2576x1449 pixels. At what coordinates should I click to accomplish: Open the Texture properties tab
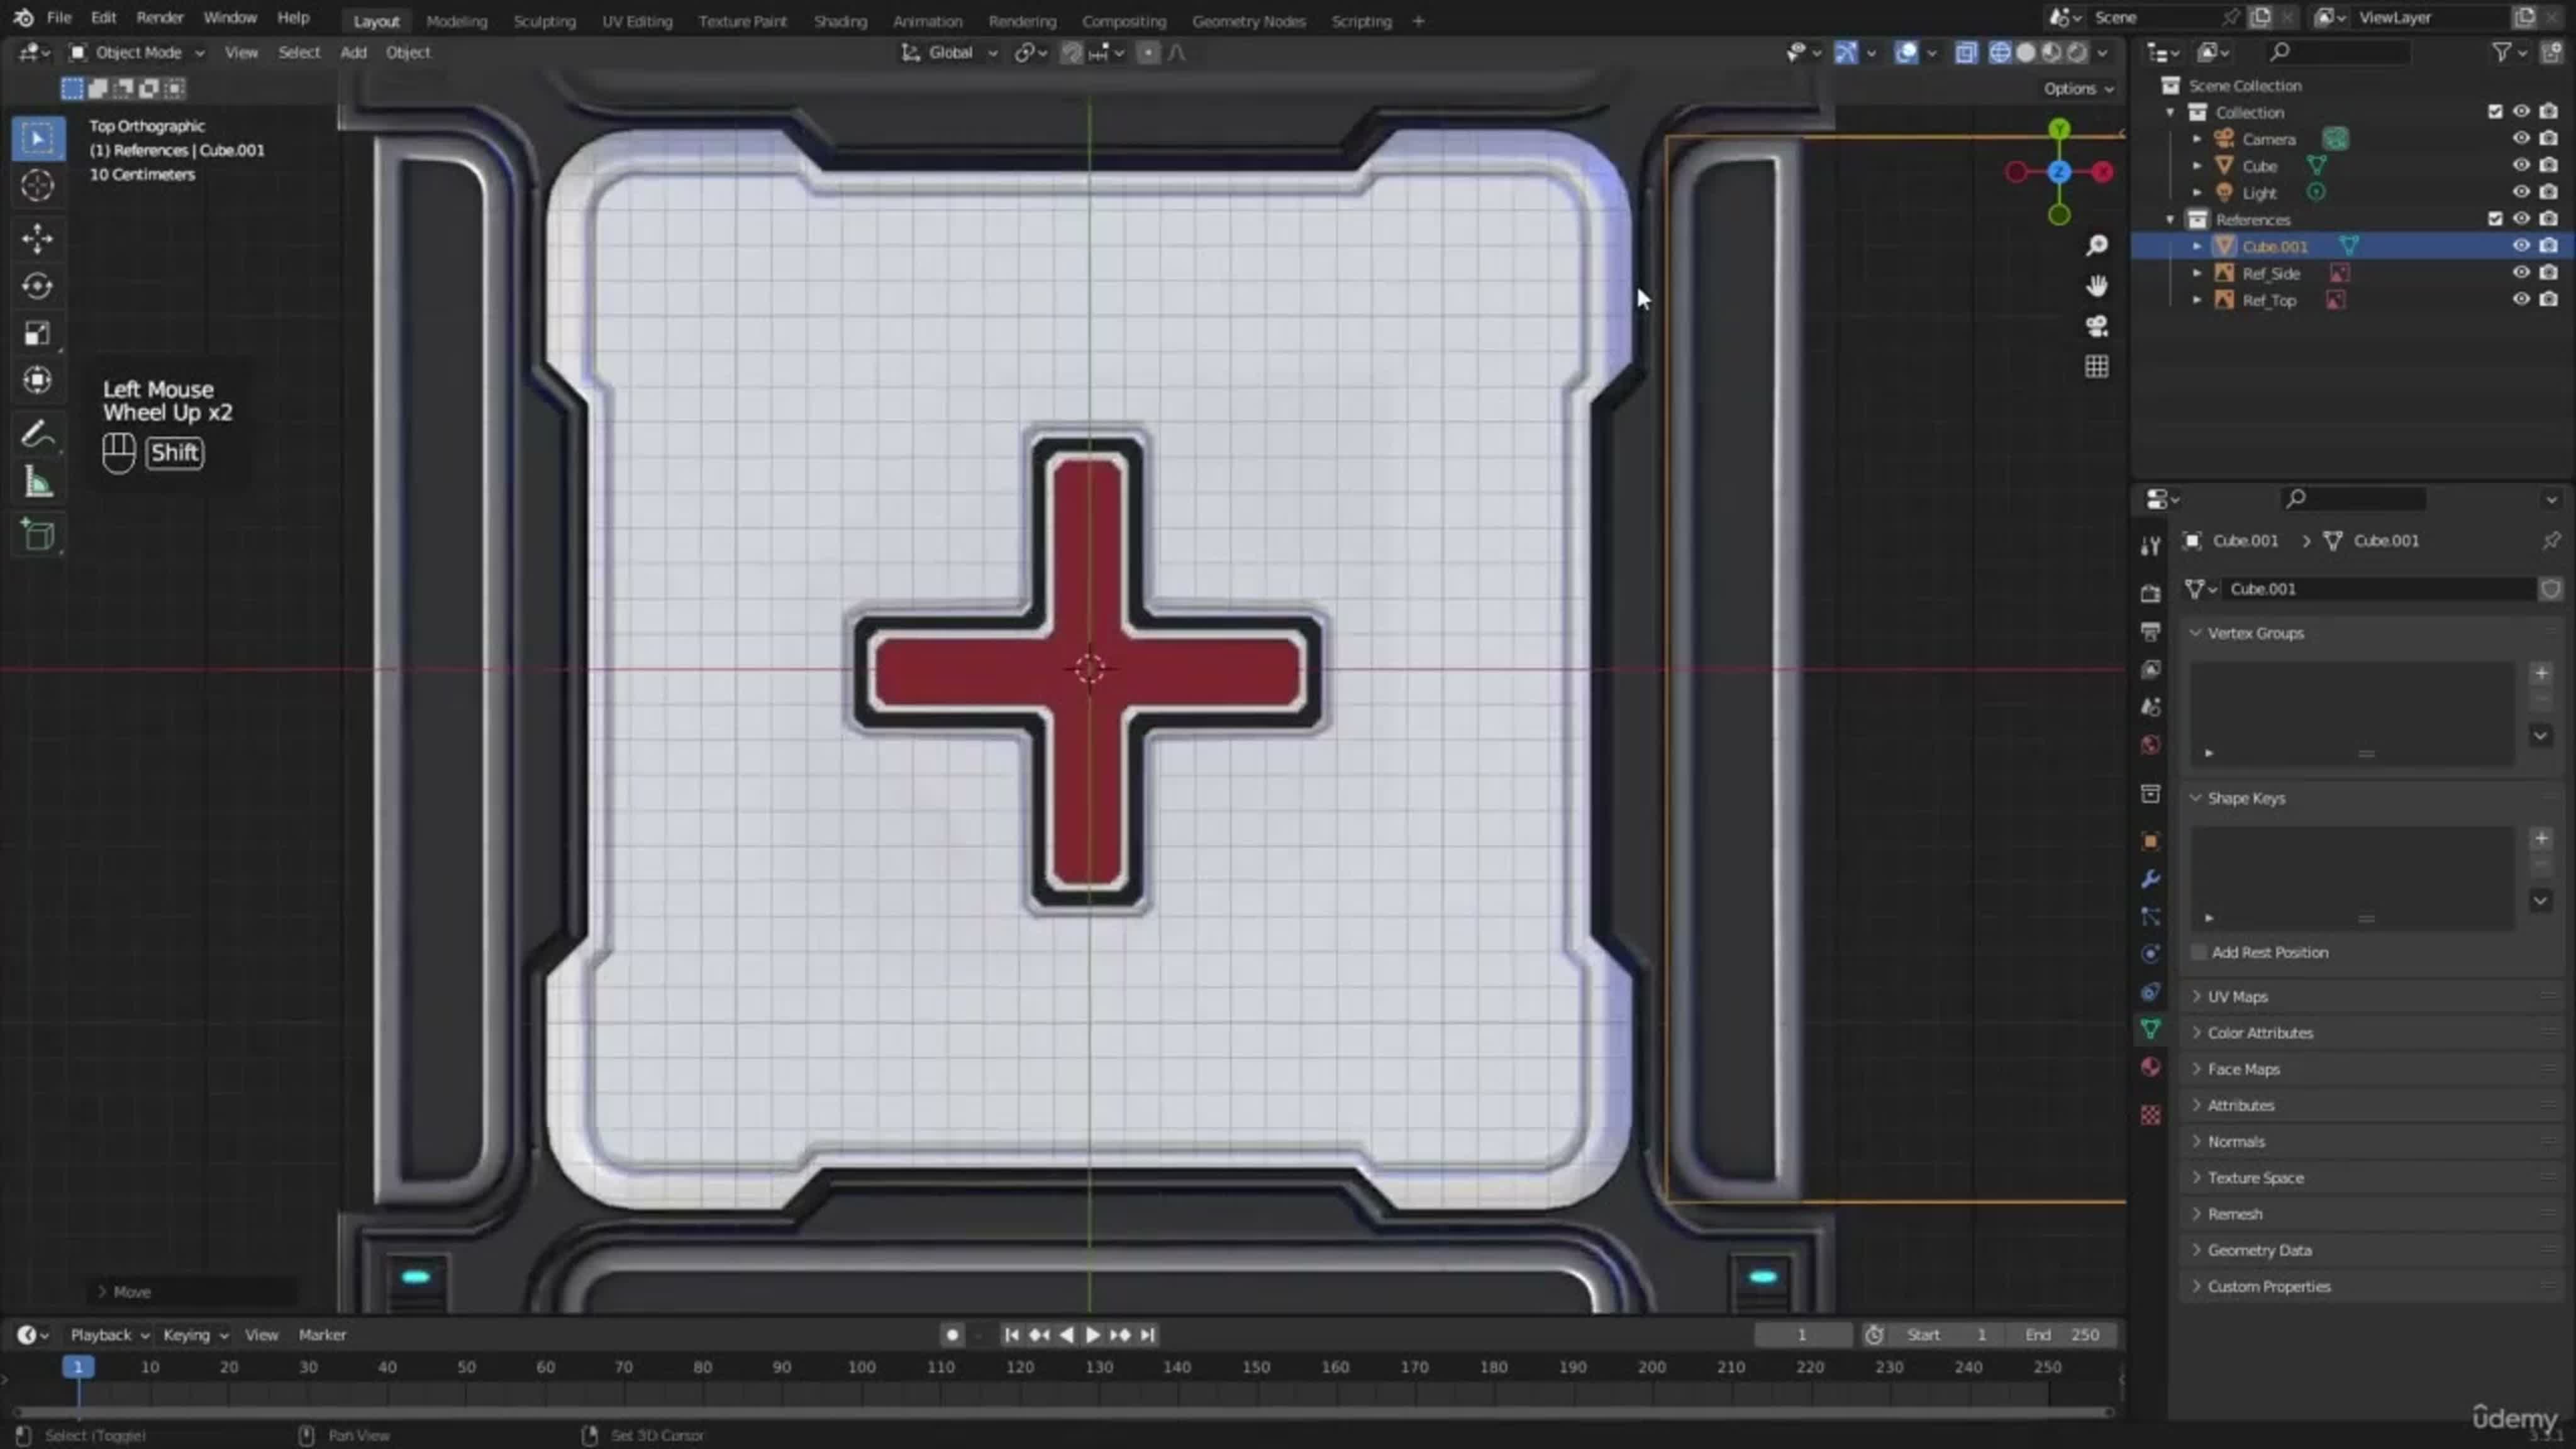pos(2150,1115)
